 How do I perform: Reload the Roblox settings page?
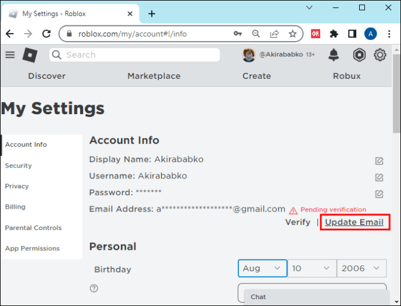(46, 34)
